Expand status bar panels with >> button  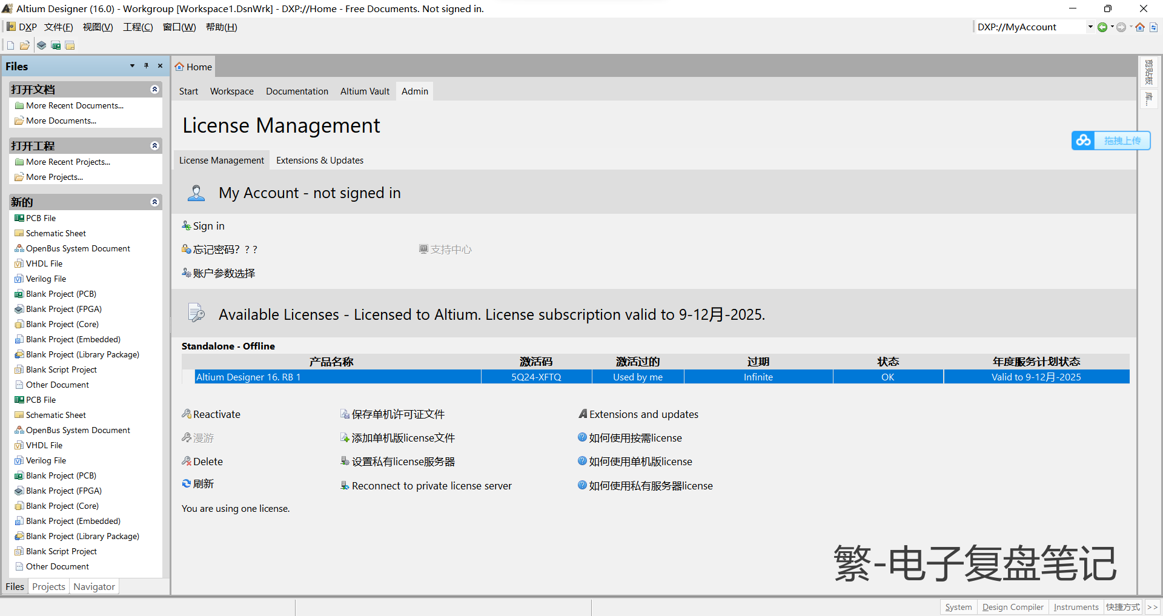1152,607
